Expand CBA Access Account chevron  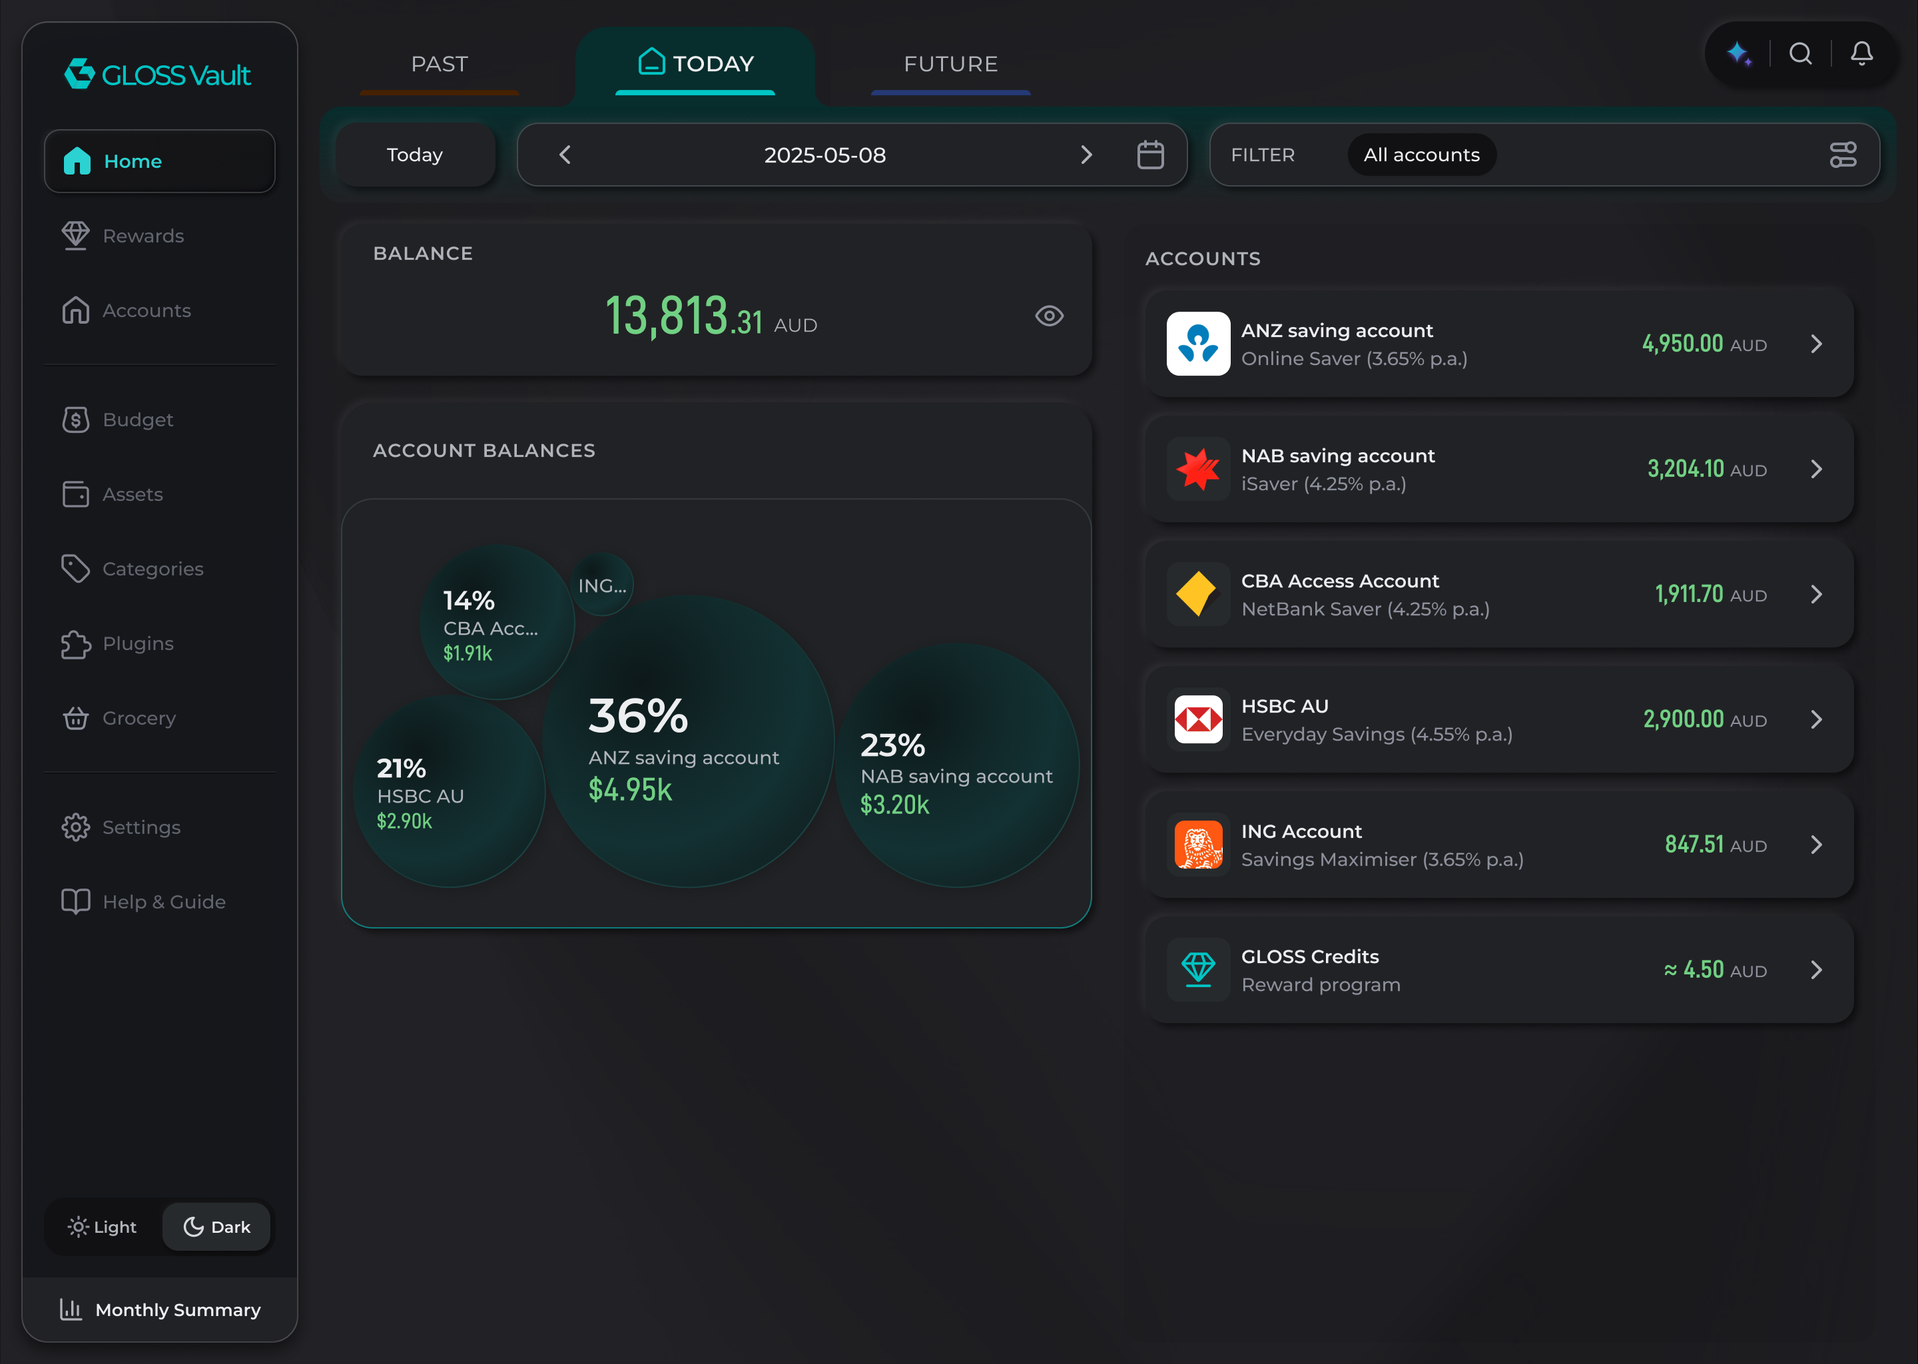point(1816,594)
